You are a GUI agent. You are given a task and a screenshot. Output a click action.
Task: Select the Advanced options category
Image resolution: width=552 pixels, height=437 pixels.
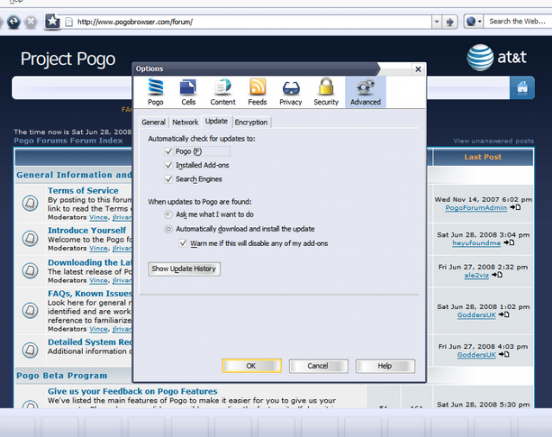(x=366, y=92)
